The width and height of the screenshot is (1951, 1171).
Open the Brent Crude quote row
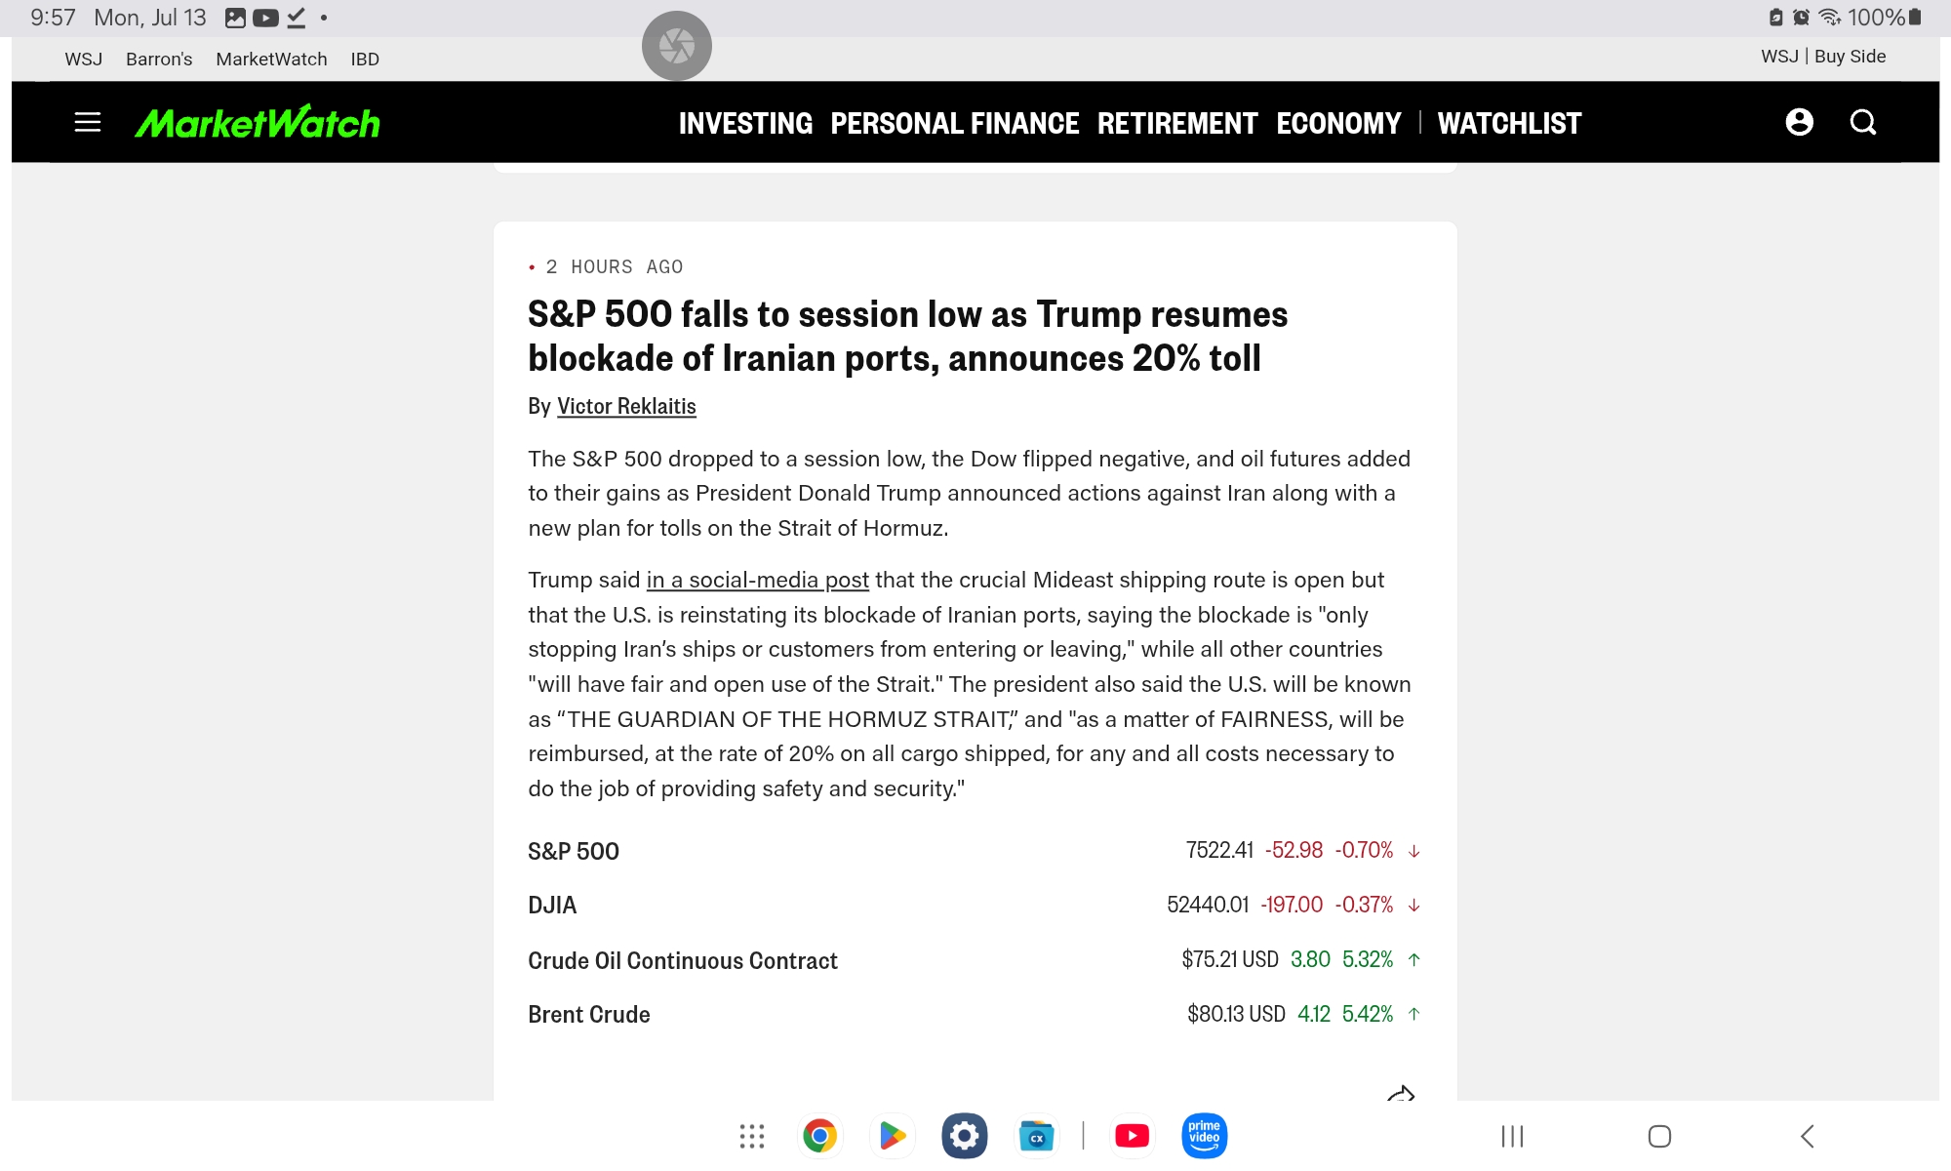pos(975,1014)
